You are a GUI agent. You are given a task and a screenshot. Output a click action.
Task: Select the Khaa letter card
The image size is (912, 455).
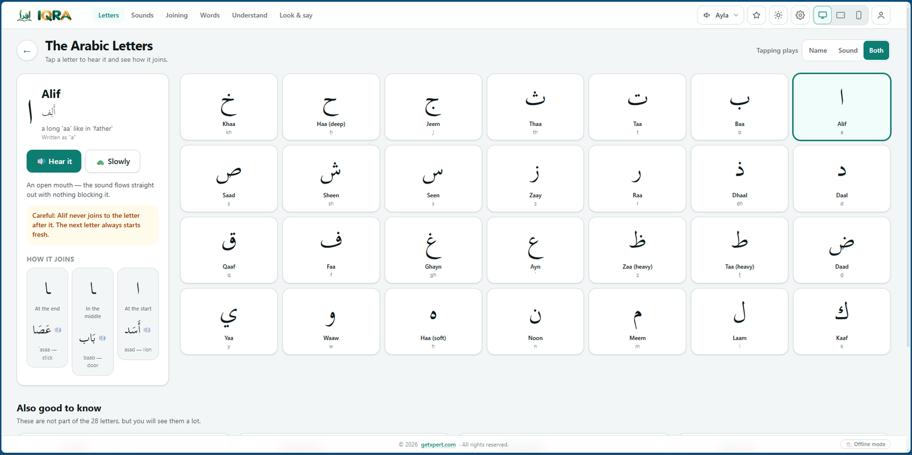coord(229,107)
